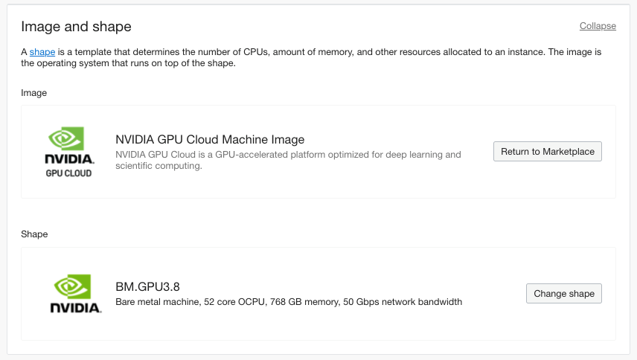Click the NVIDIA wordmark in Shape card
Image resolution: width=637 pixels, height=360 pixels.
pyautogui.click(x=75, y=306)
